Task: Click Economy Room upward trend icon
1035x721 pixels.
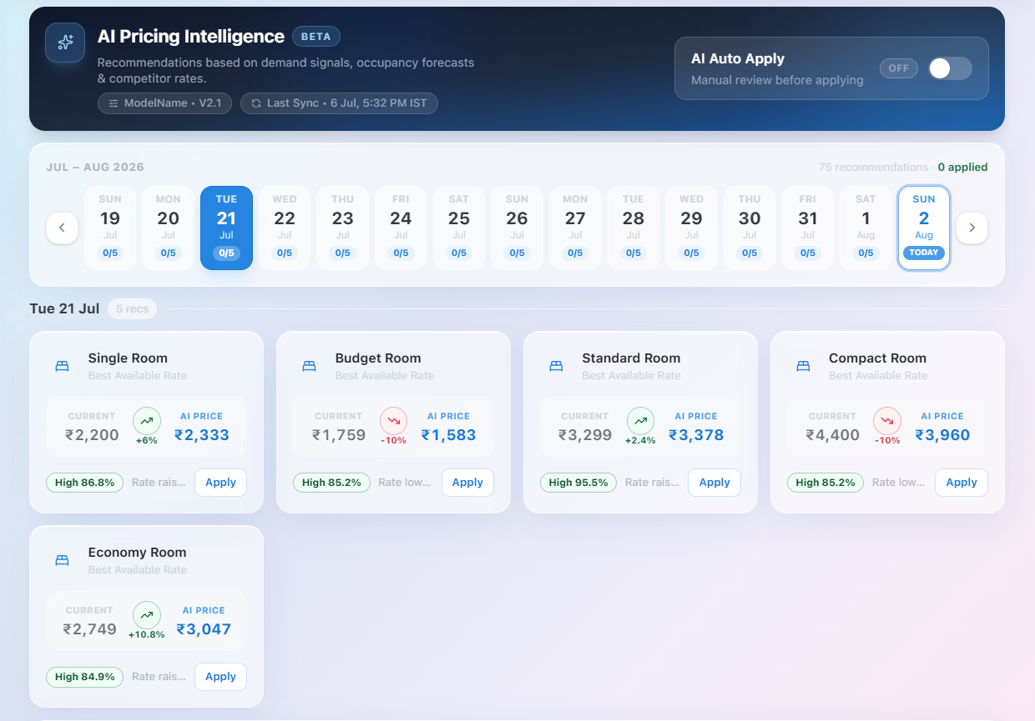Action: point(147,615)
